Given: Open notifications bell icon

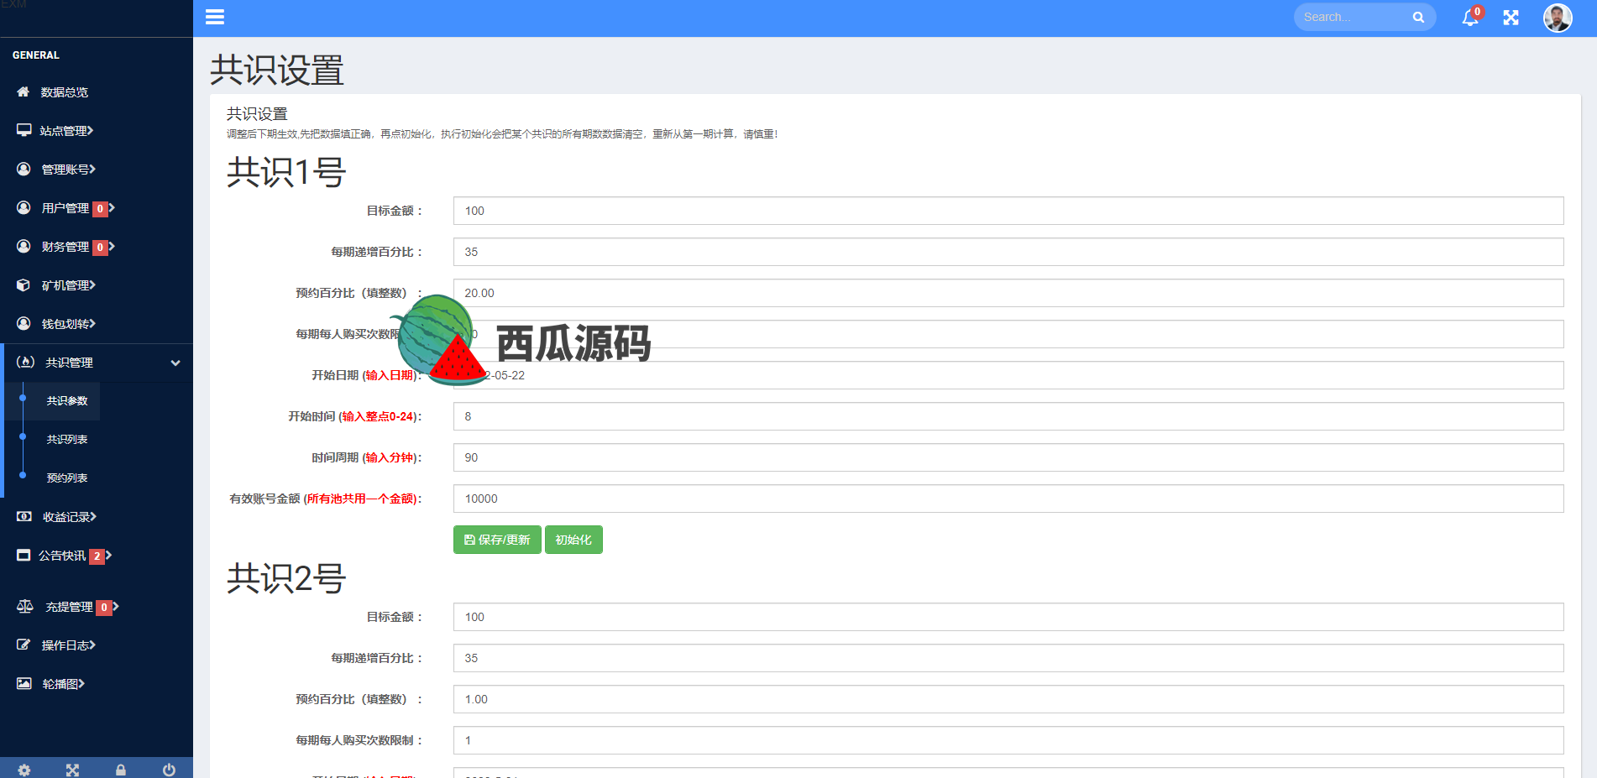Looking at the screenshot, I should 1470,17.
